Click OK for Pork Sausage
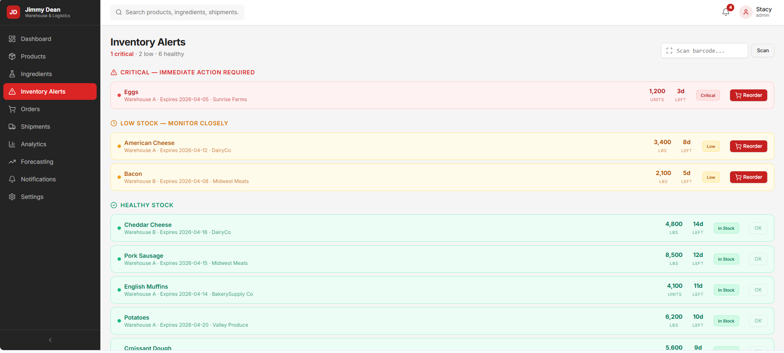This screenshot has width=784, height=353. [758, 259]
